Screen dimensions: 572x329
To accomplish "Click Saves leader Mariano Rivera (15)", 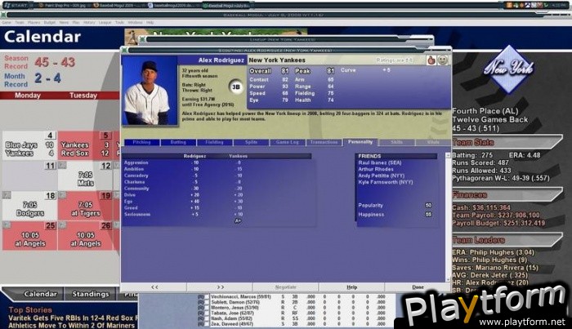I will [495, 268].
